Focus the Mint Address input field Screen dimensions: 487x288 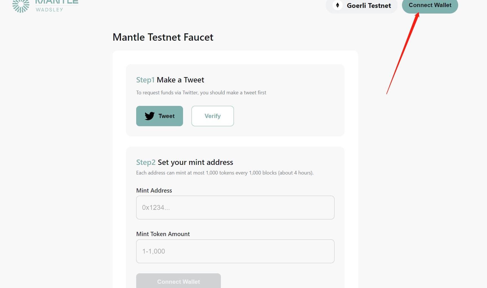point(235,208)
